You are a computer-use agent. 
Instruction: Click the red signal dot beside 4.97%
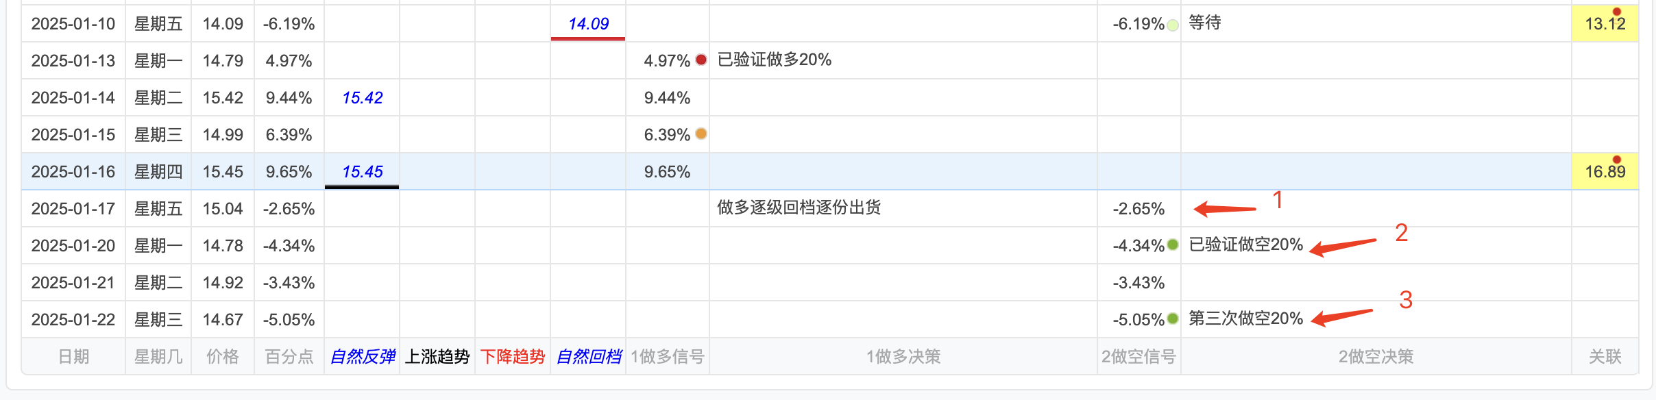[x=701, y=60]
